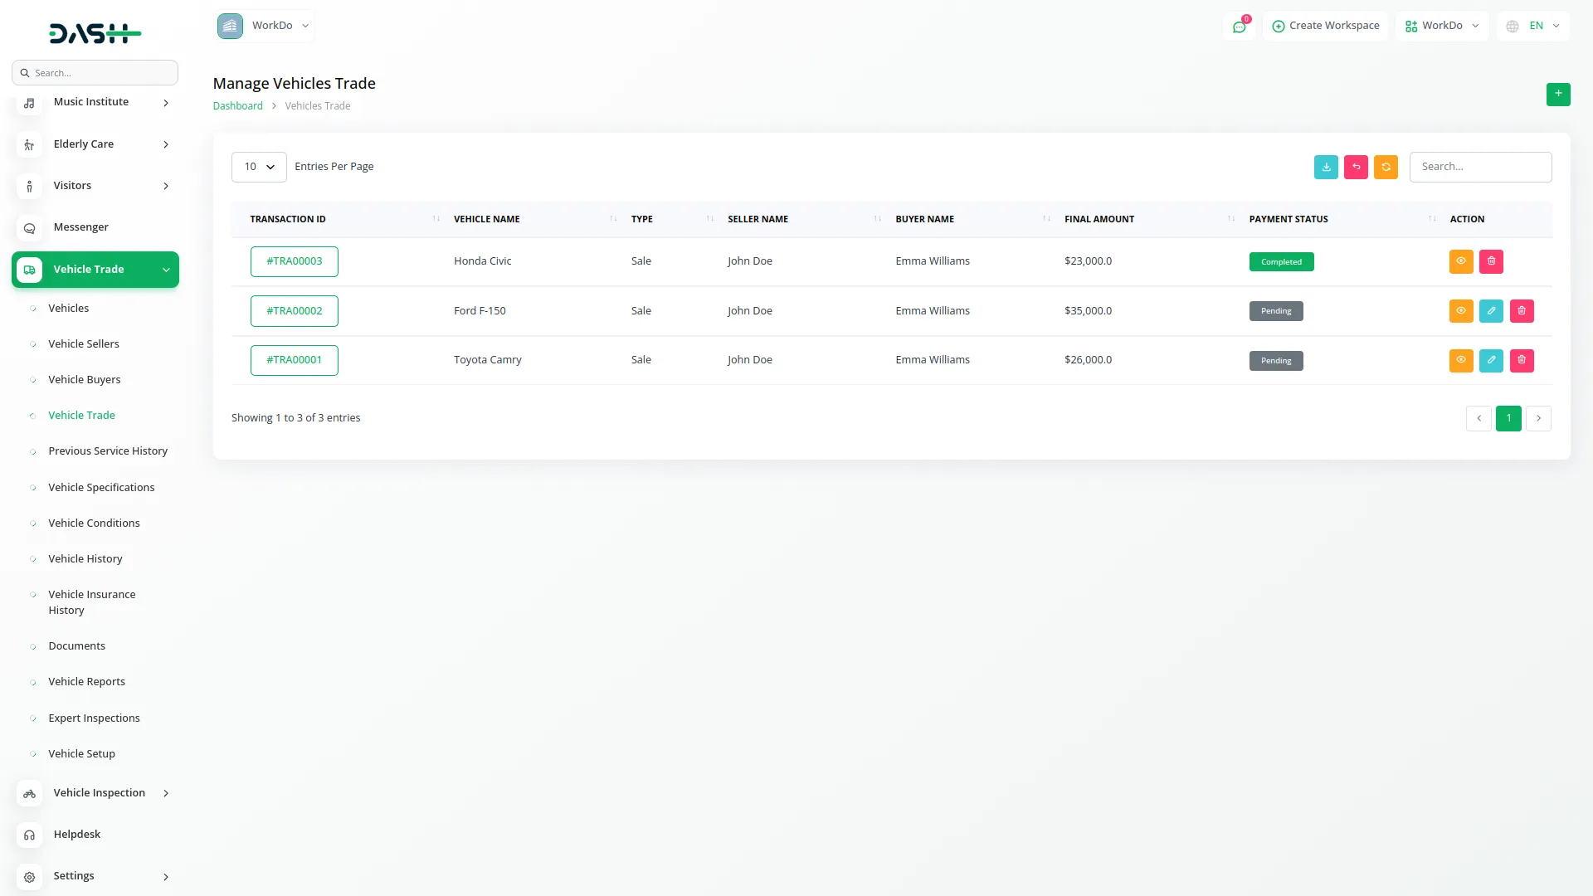
Task: Click the green Completed status badge
Action: tap(1281, 261)
